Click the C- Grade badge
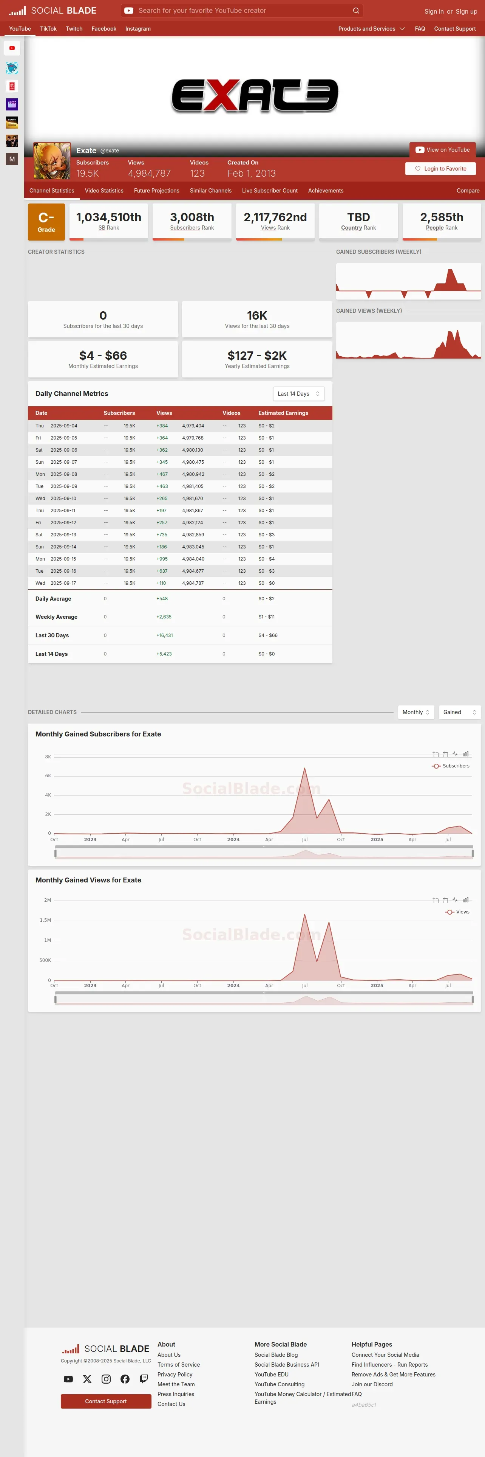This screenshot has width=485, height=1457. 46,222
